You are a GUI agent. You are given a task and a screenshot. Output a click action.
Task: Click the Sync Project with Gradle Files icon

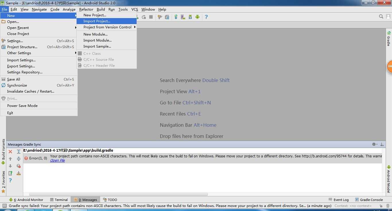click(x=176, y=17)
